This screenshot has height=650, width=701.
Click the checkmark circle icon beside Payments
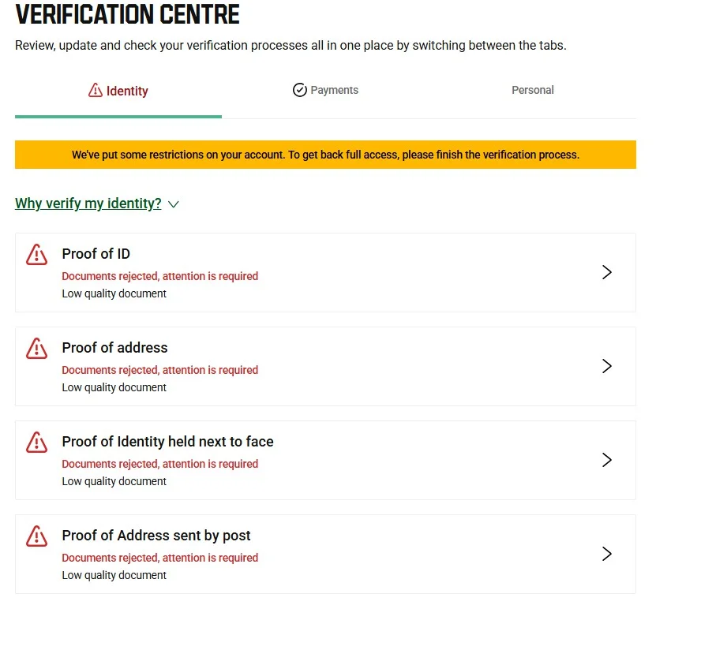click(299, 90)
